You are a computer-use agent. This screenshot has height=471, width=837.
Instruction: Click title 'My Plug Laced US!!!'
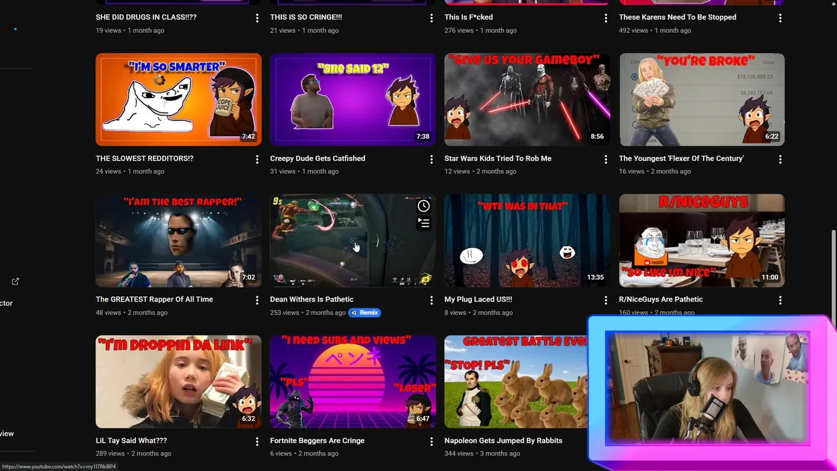pos(478,299)
